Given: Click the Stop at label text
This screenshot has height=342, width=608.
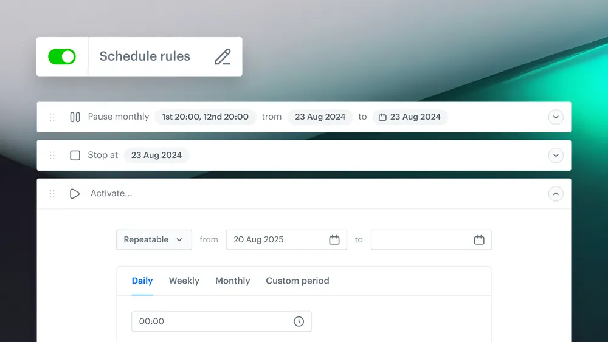Looking at the screenshot, I should (x=103, y=155).
